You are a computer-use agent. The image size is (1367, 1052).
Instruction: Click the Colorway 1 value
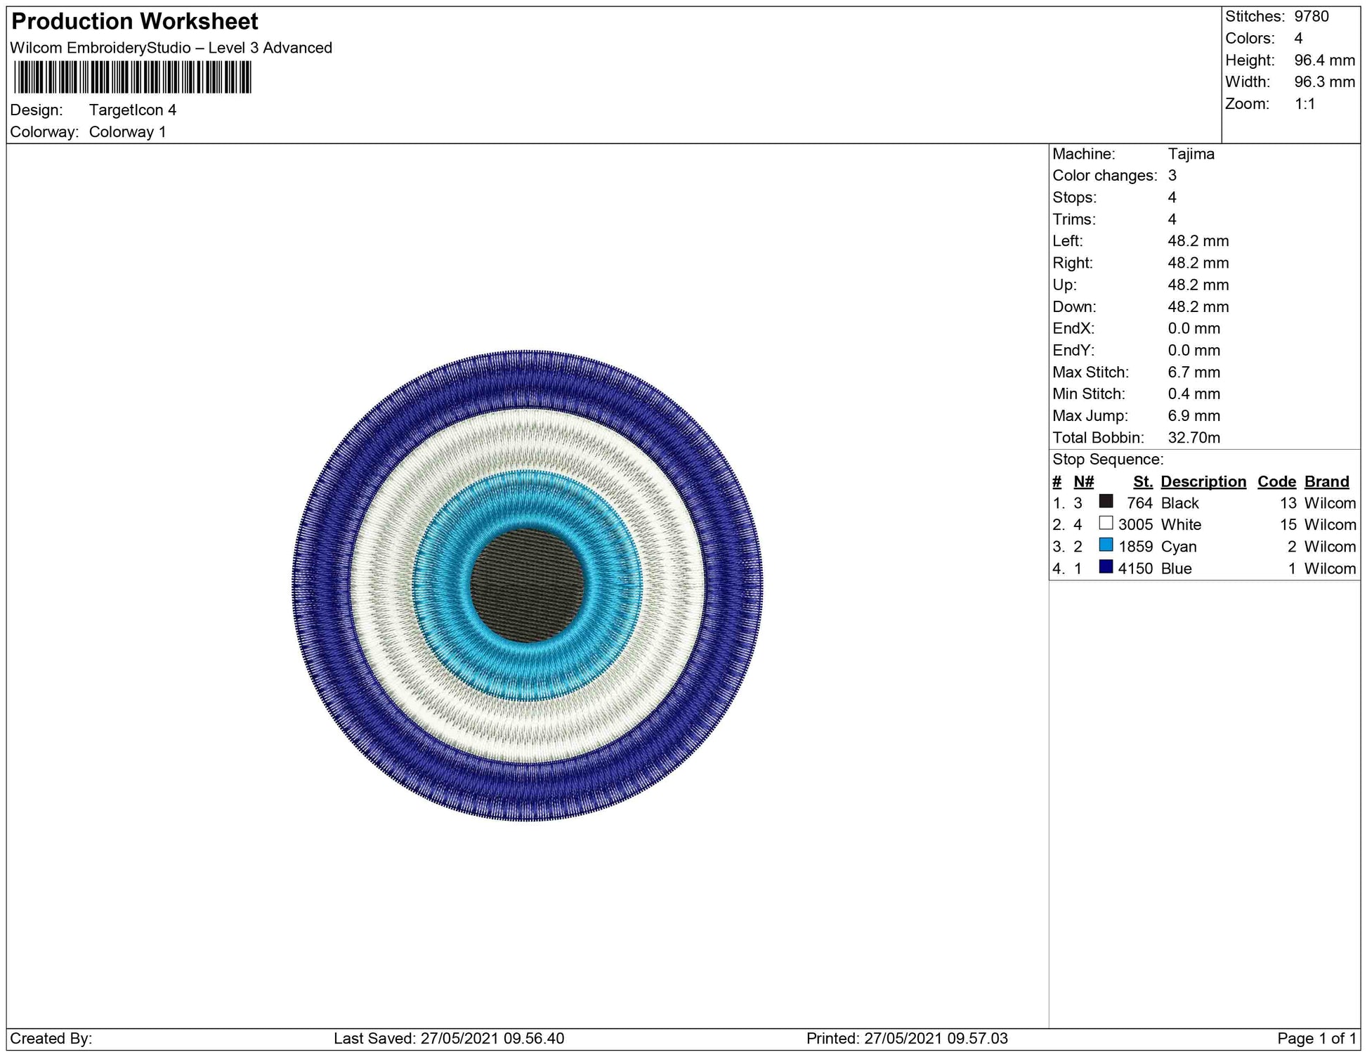point(127,132)
